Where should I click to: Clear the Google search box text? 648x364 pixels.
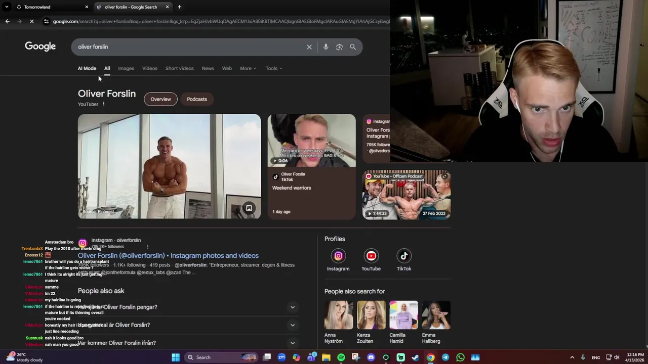coord(309,47)
